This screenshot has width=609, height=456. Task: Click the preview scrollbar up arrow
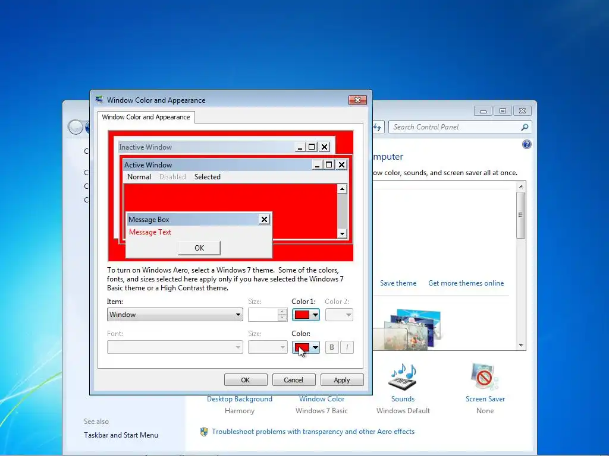[x=342, y=189]
